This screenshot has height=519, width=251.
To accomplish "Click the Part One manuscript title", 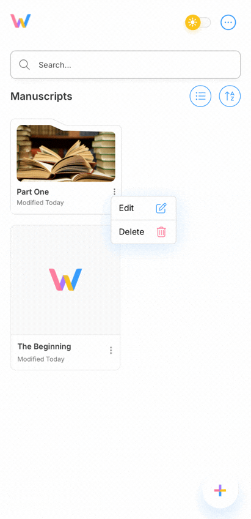I will (33, 192).
